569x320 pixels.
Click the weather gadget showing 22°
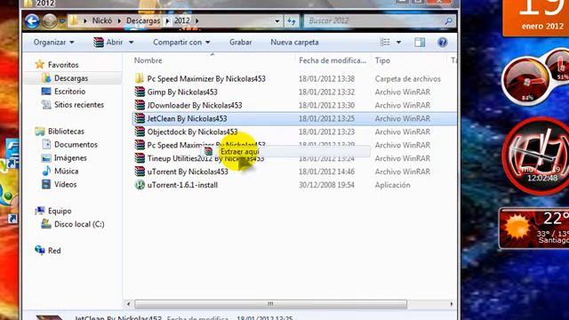tap(534, 228)
